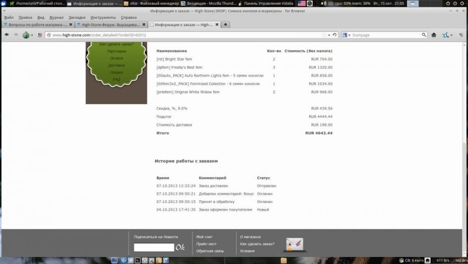Bookmark page with the star icon
Image resolution: width=468 pixels, height=264 pixels.
click(x=324, y=35)
